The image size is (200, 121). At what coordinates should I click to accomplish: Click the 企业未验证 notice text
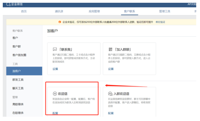click(x=108, y=22)
